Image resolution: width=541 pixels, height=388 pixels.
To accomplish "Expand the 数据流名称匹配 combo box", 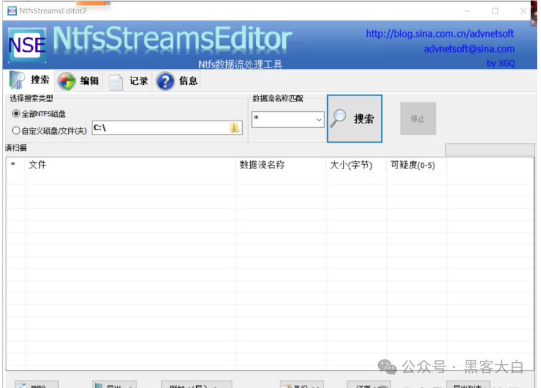I will pos(319,119).
